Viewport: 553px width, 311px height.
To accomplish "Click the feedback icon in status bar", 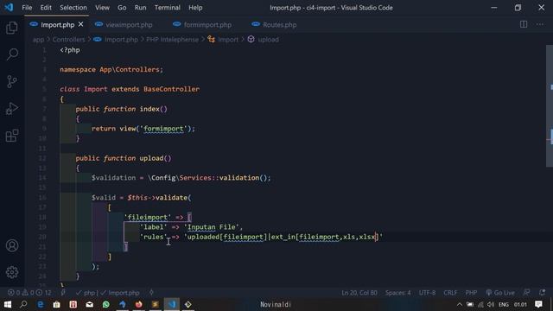I will click(526, 293).
